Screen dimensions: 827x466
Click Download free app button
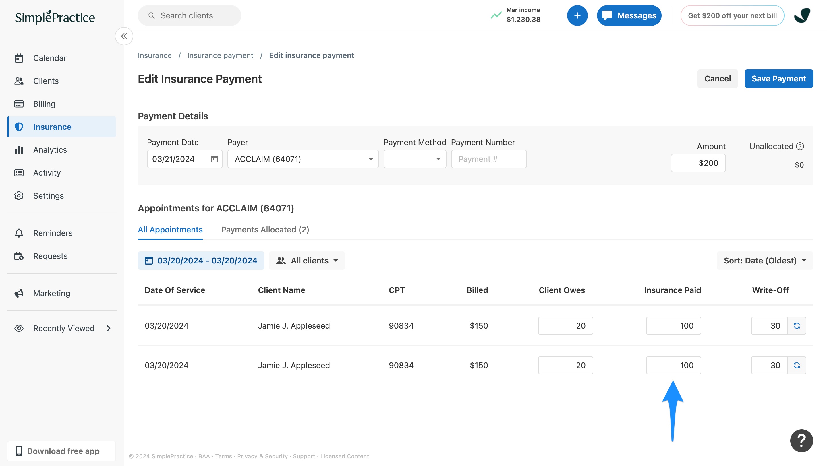(61, 451)
